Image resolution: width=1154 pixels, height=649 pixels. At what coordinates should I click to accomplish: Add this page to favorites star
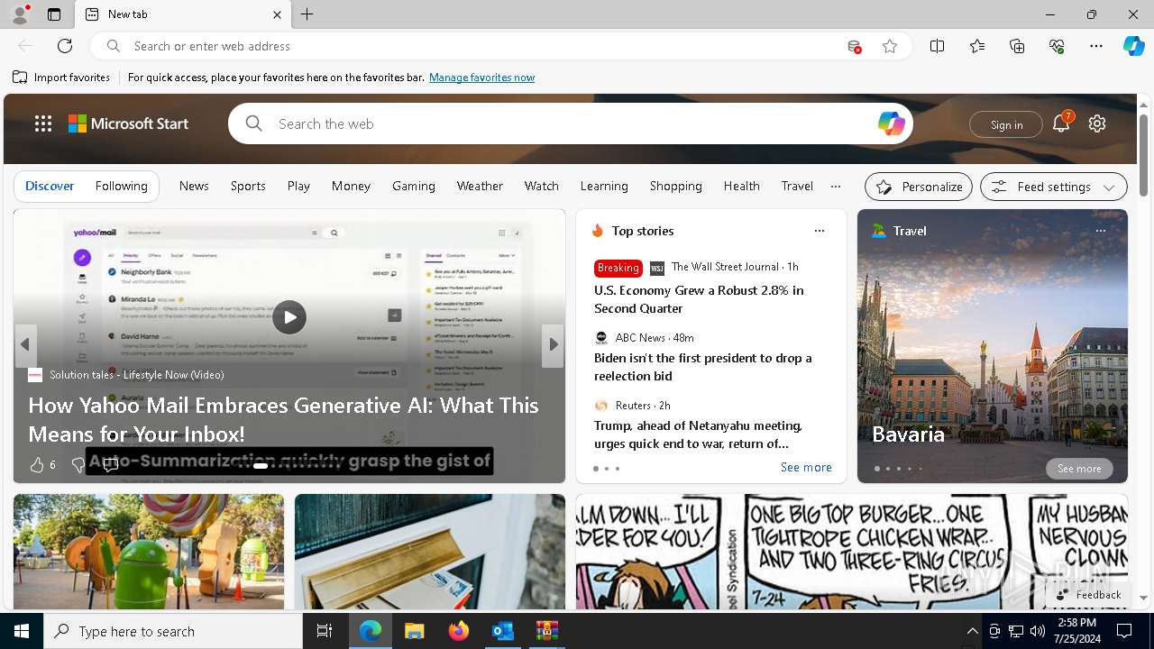click(890, 46)
